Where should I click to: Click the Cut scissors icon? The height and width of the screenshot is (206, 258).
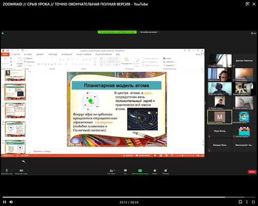click(x=11, y=58)
